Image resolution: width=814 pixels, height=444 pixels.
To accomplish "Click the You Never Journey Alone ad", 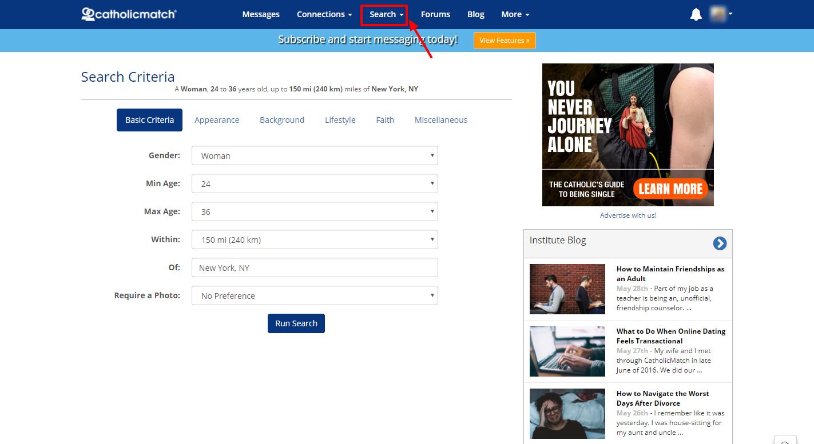I will 628,135.
